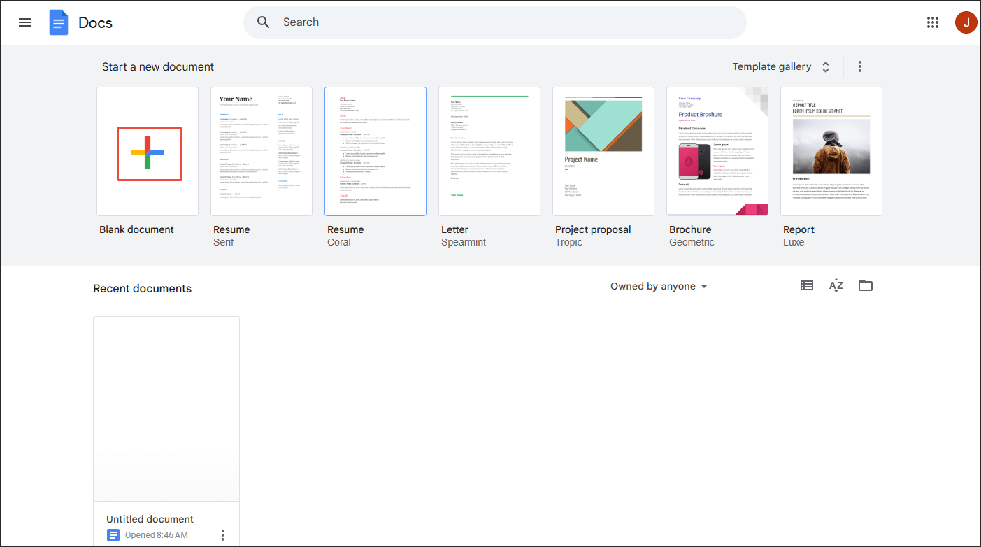This screenshot has width=981, height=547.
Task: Open the template section overflow menu
Action: click(859, 66)
